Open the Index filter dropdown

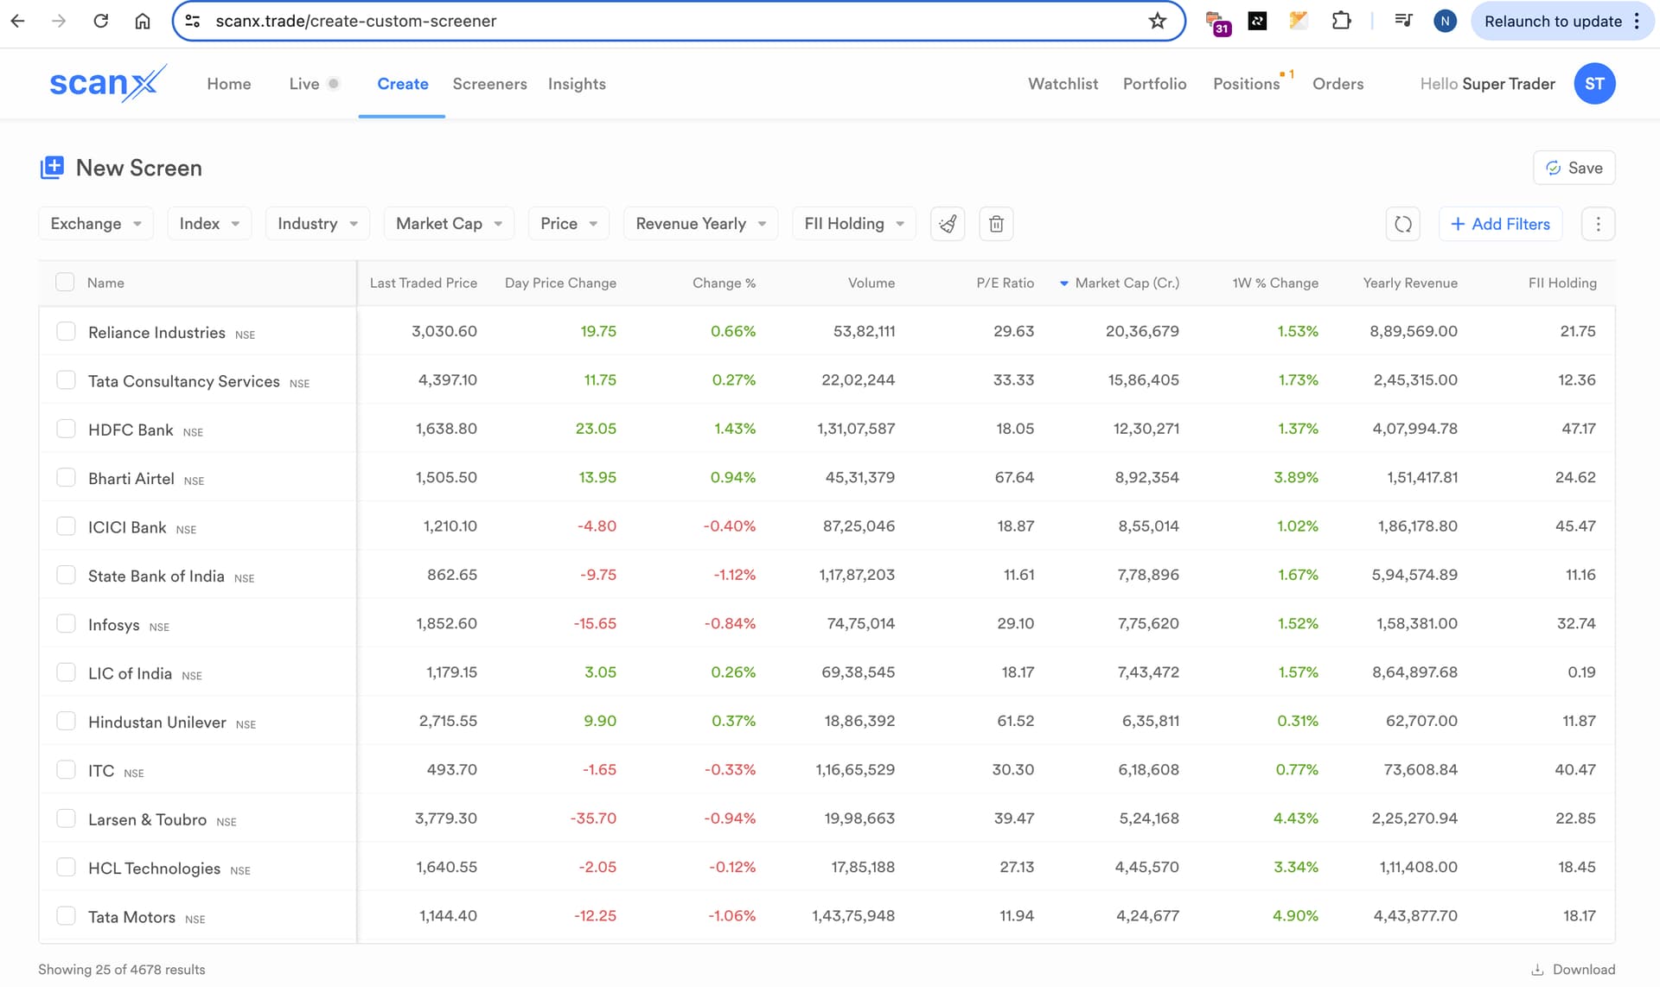click(209, 224)
